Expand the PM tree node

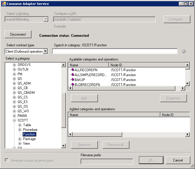14,74
